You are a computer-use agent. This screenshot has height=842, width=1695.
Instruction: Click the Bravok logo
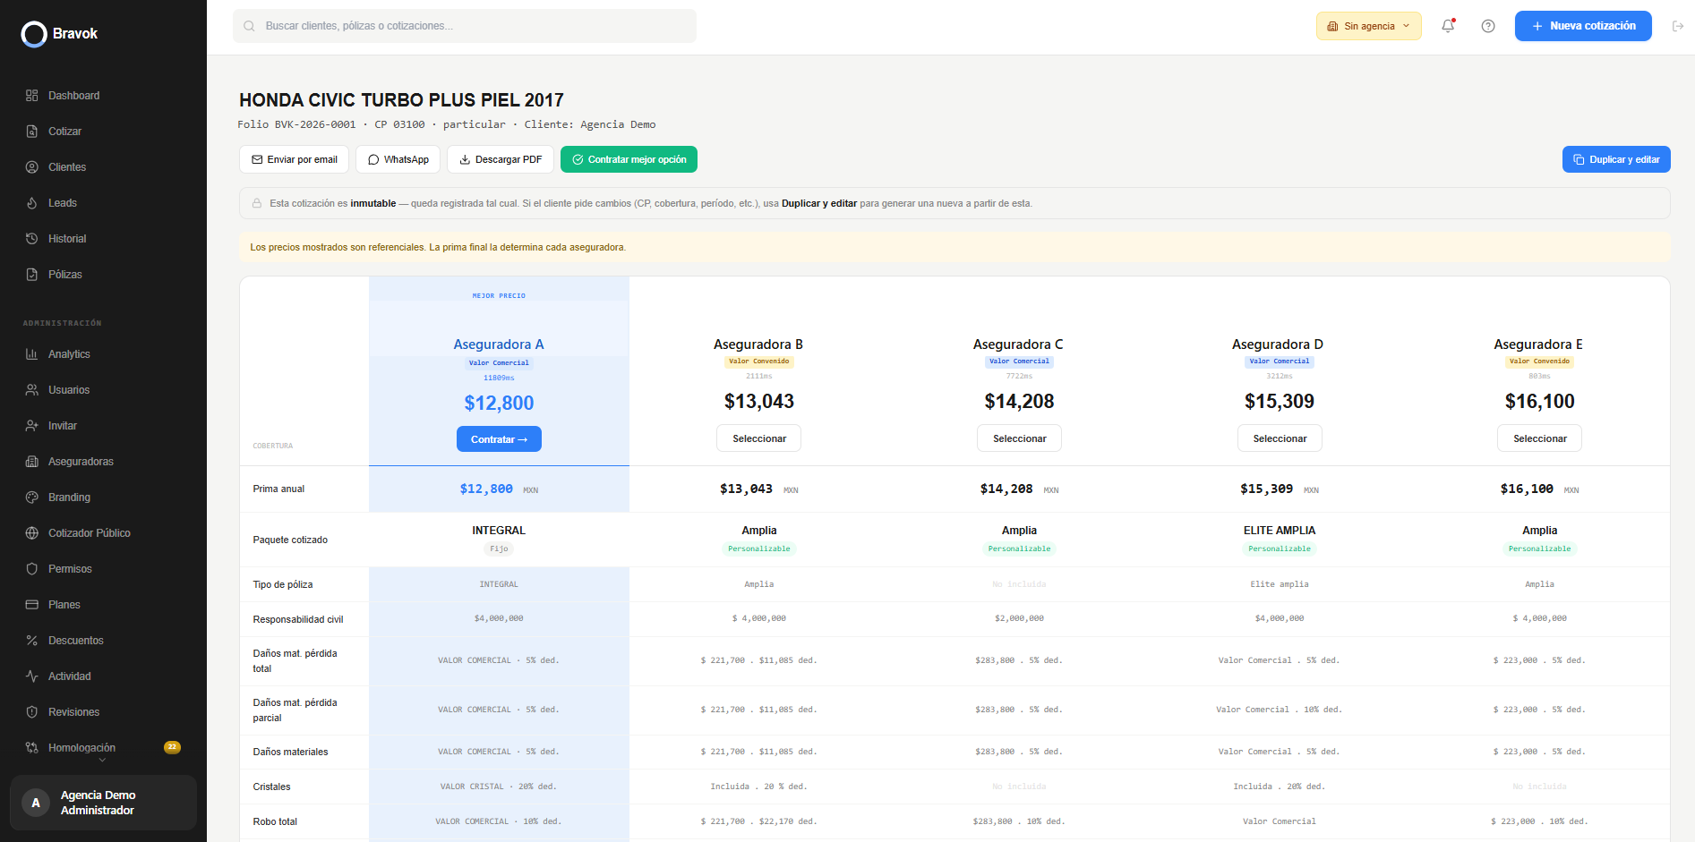pyautogui.click(x=59, y=34)
